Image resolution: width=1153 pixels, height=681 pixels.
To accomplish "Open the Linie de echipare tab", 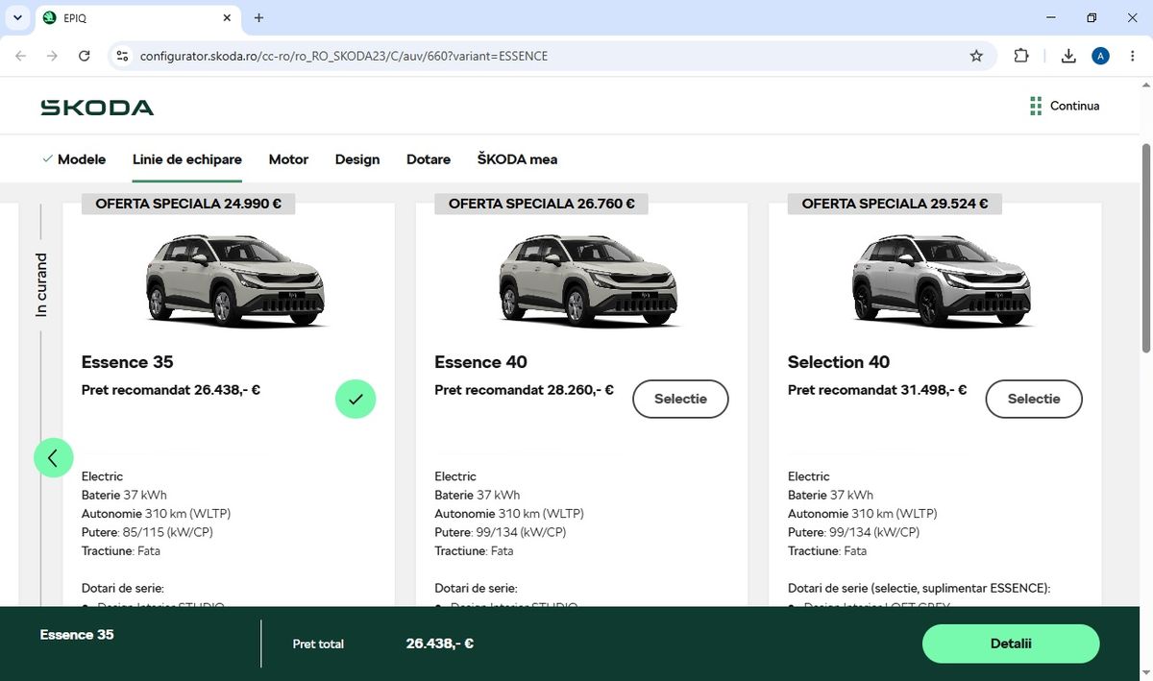I will pyautogui.click(x=187, y=159).
